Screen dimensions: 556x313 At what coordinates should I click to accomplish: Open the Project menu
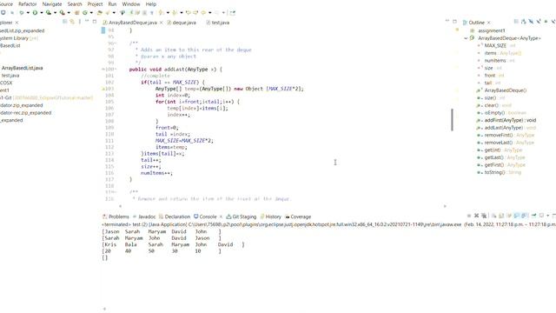pos(95,4)
